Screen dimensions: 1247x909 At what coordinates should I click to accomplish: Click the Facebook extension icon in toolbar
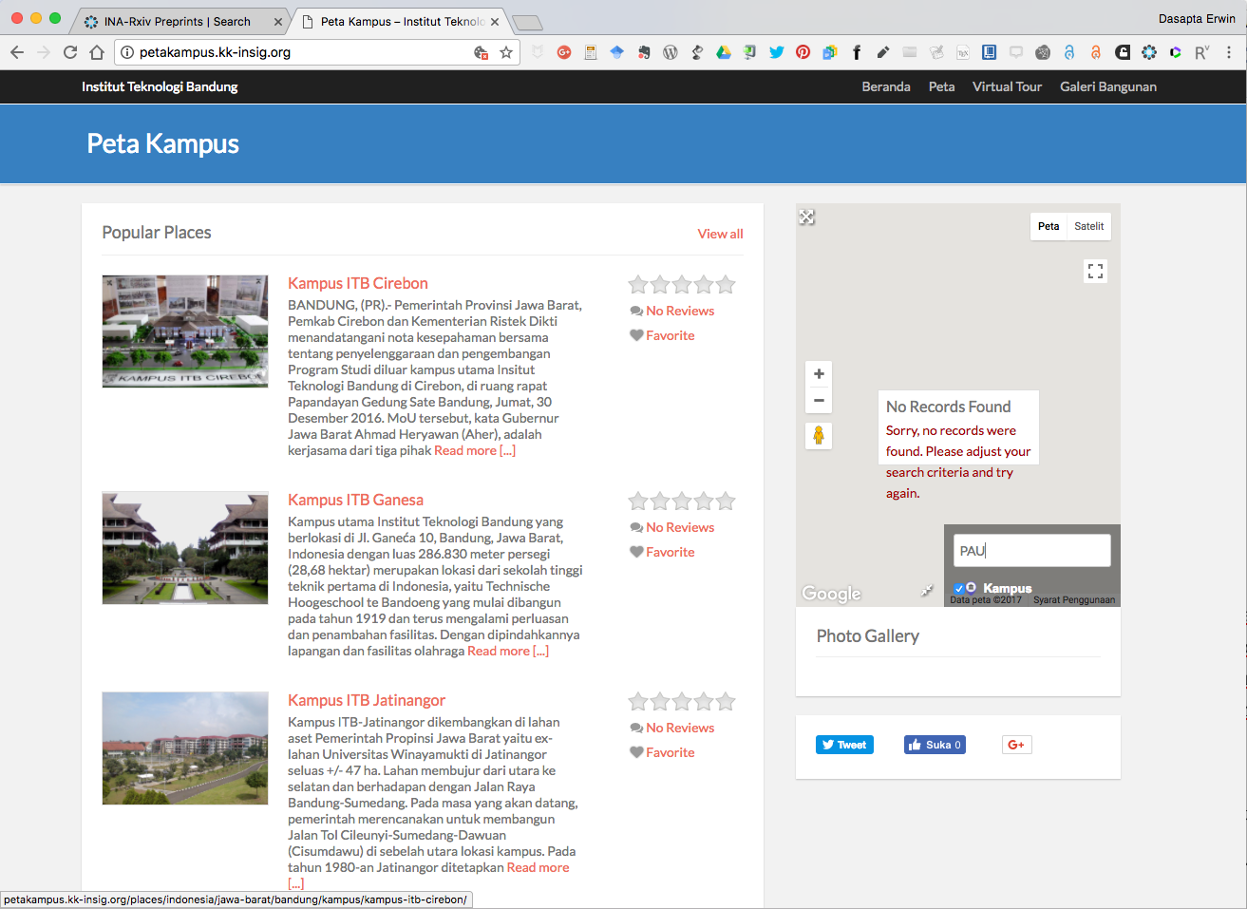(857, 52)
